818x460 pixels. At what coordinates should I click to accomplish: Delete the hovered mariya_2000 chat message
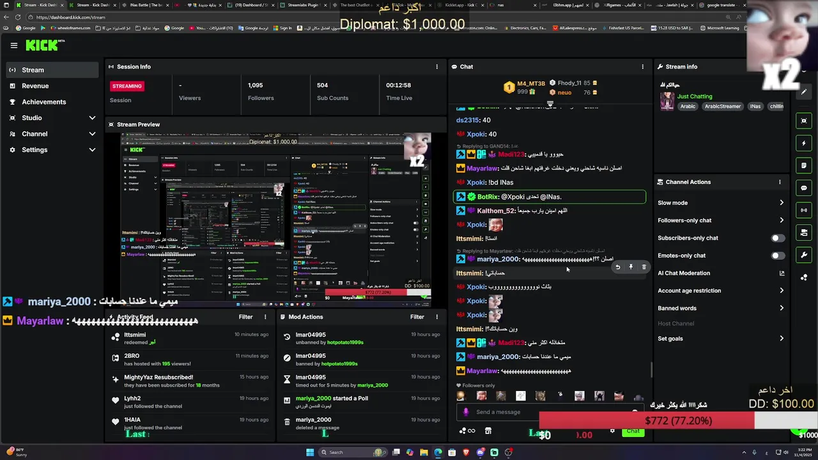[x=644, y=267]
